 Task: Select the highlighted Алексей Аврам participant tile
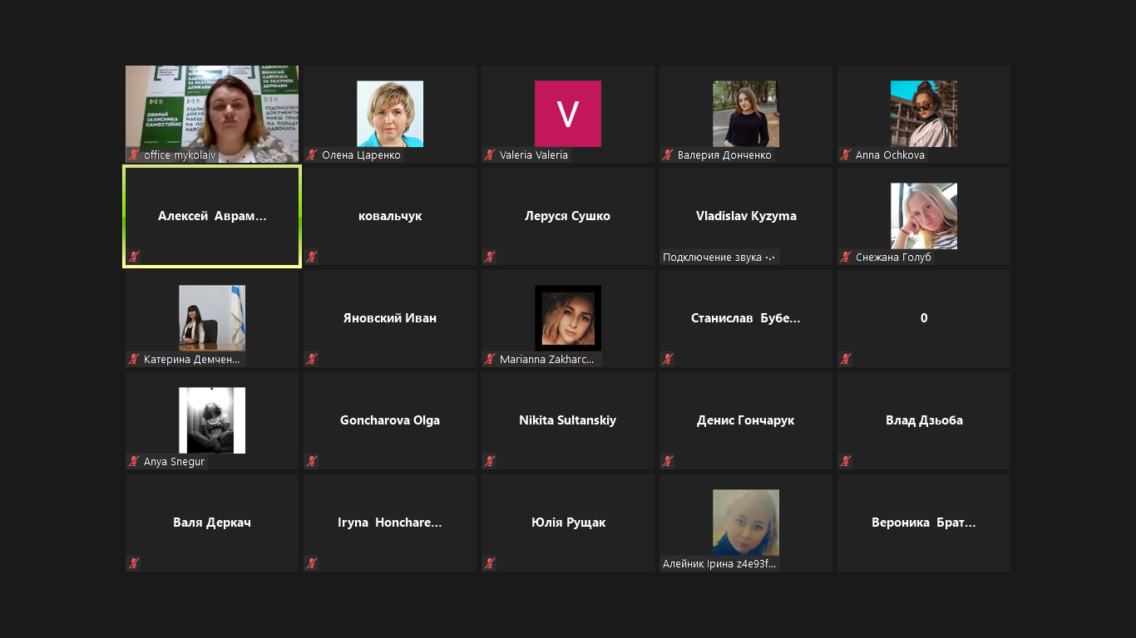coord(212,216)
